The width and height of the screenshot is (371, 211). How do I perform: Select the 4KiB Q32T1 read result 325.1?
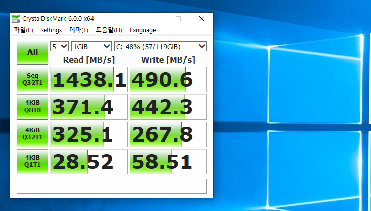tap(89, 134)
